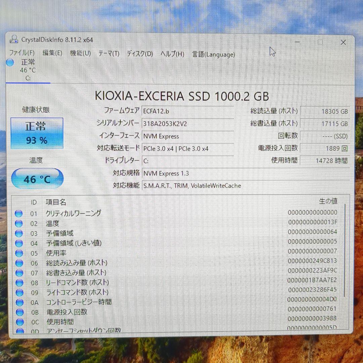Click the blue icon beside コントローラービジー時間
Viewport: 363px width, 363px height.
[x=19, y=302]
